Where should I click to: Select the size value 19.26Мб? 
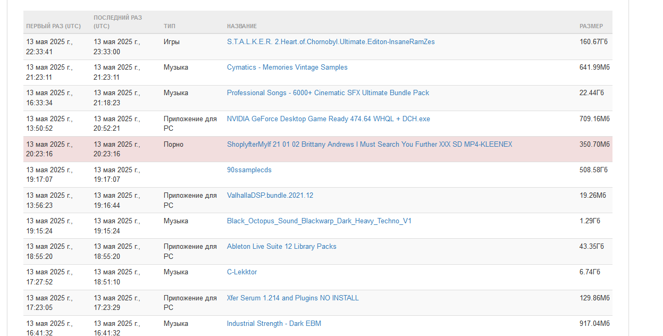[593, 196]
